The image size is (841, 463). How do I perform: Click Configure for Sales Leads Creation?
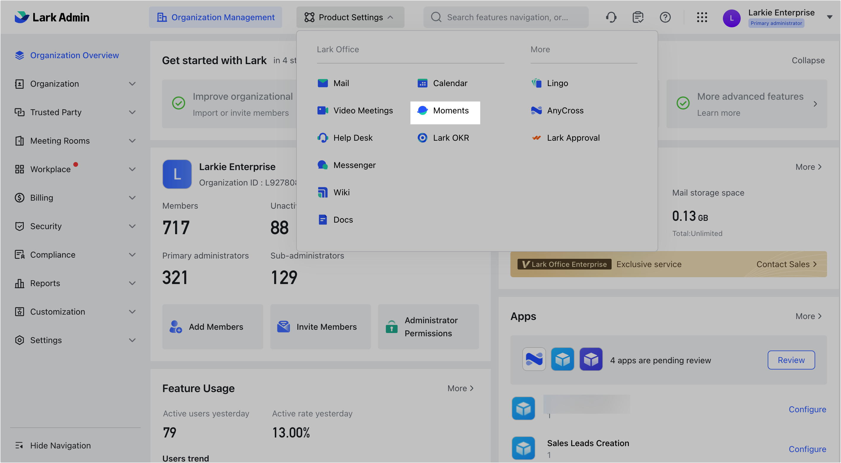[807, 449]
